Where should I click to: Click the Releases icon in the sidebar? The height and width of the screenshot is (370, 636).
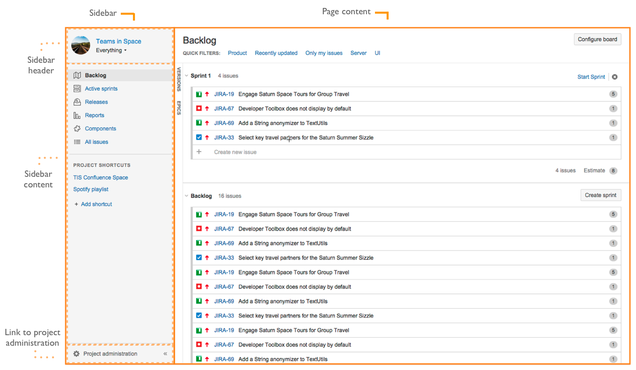click(75, 101)
